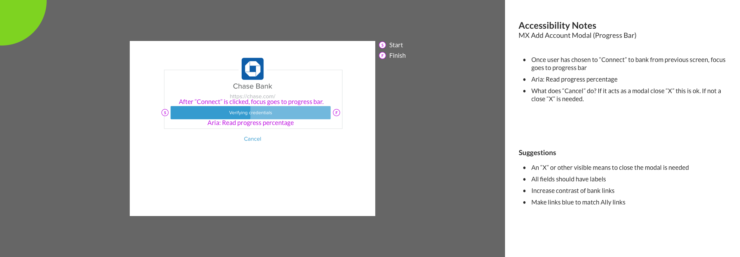Click the suggestion about an X to close modal

pos(610,168)
